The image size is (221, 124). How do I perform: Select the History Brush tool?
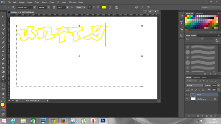click(3, 55)
